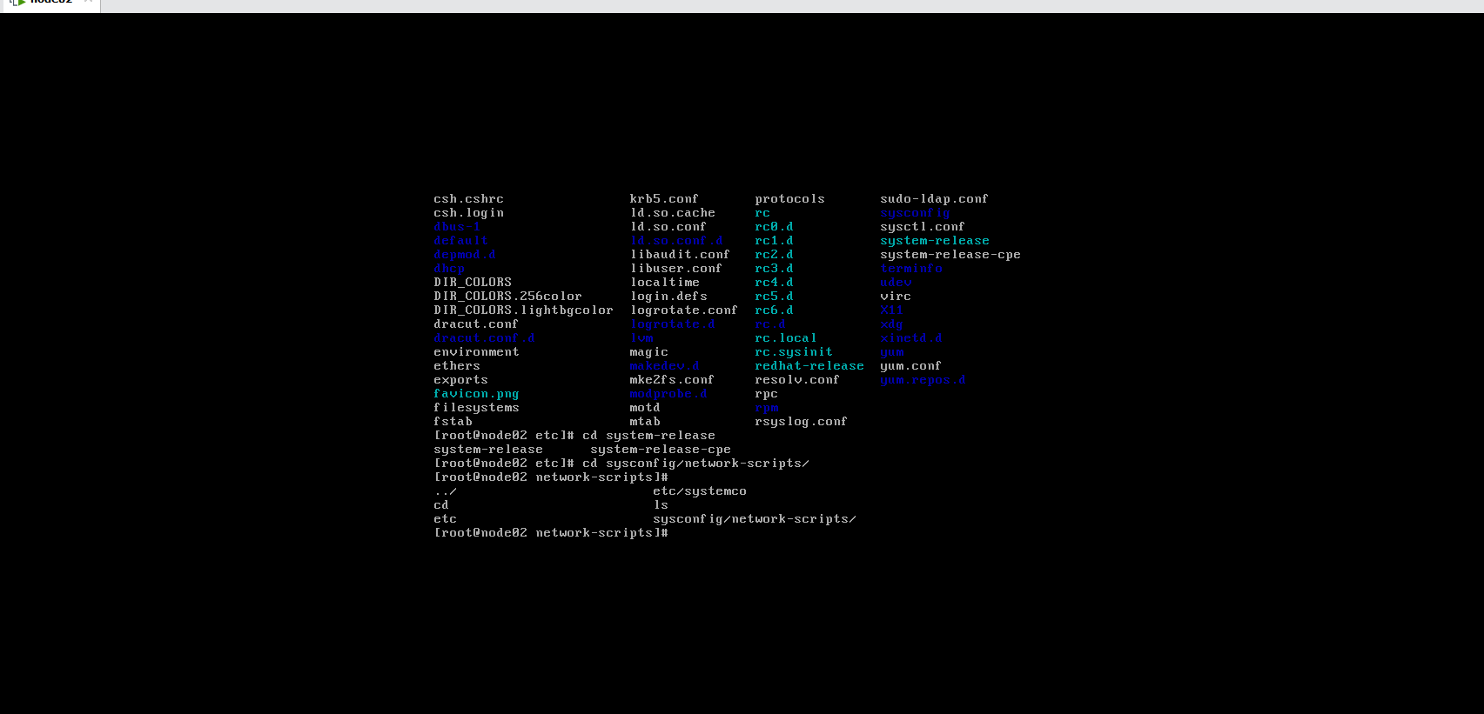This screenshot has width=1484, height=714.
Task: Click krb5.conf in the listing
Action: [664, 199]
